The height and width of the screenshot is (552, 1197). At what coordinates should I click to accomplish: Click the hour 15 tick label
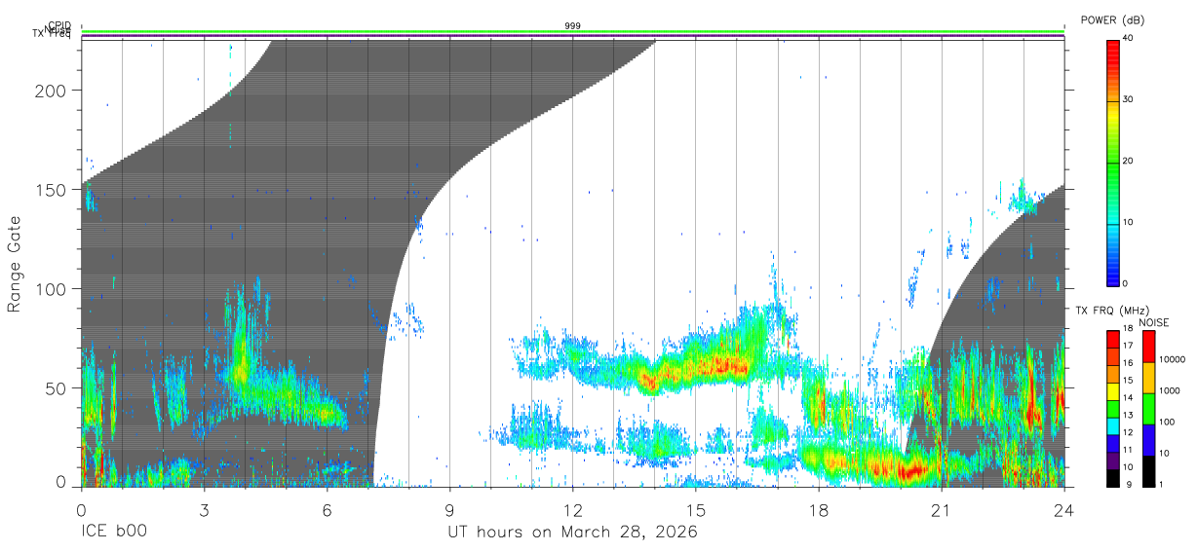click(x=695, y=509)
